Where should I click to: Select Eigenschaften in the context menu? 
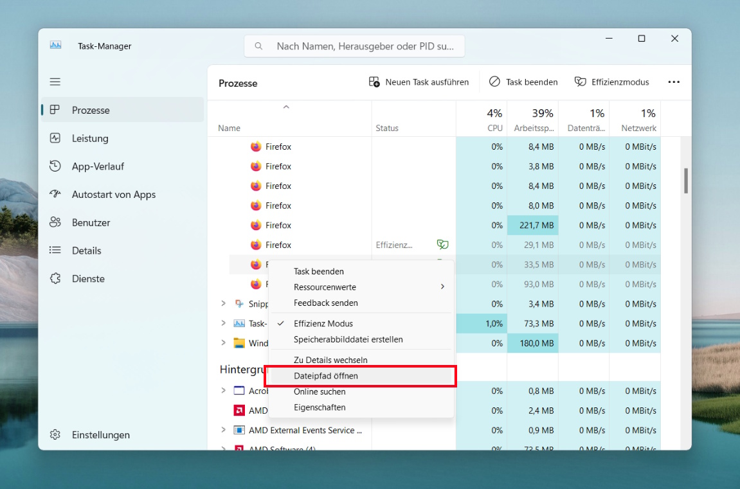320,407
